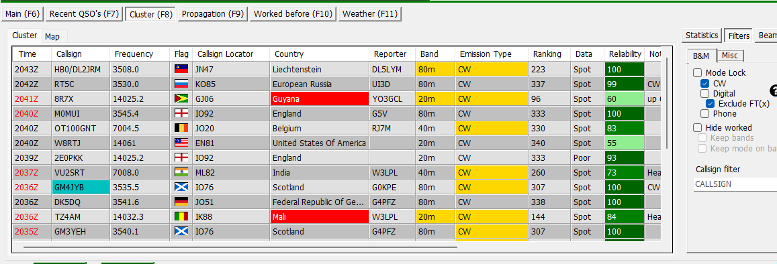Click the Liechtenstein flag icon
777x264 pixels.
pos(181,70)
